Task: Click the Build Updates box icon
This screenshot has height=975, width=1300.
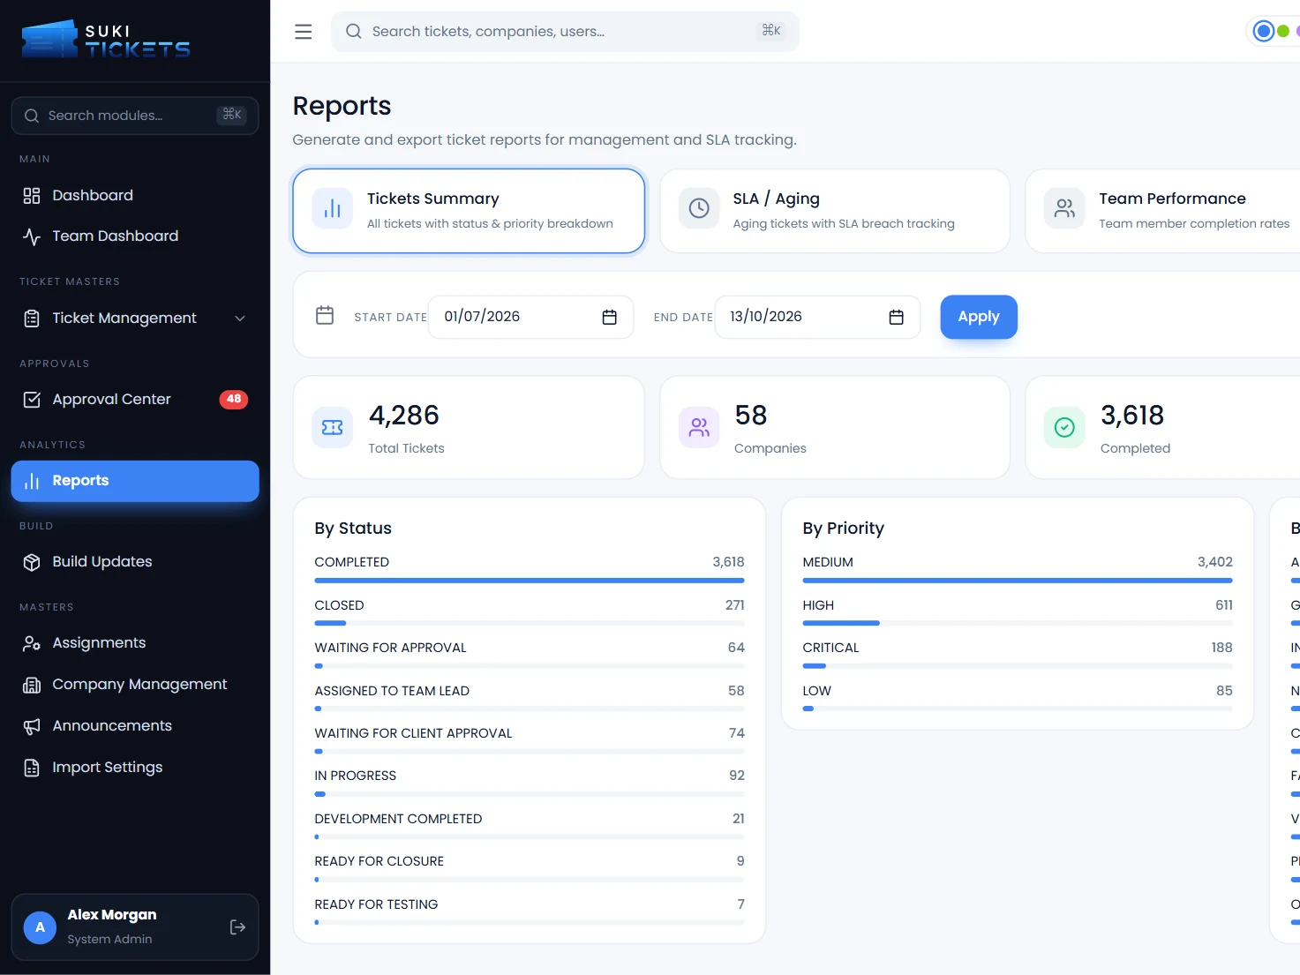Action: point(32,562)
